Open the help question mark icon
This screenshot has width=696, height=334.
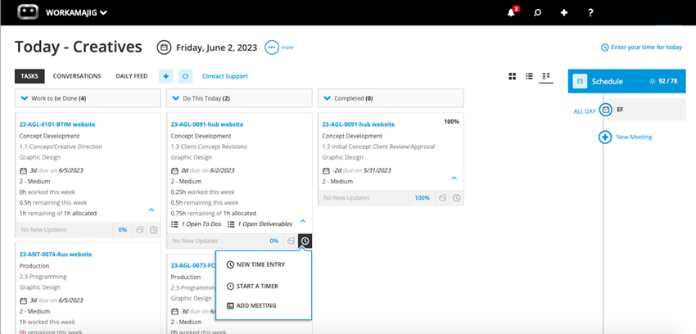[590, 13]
